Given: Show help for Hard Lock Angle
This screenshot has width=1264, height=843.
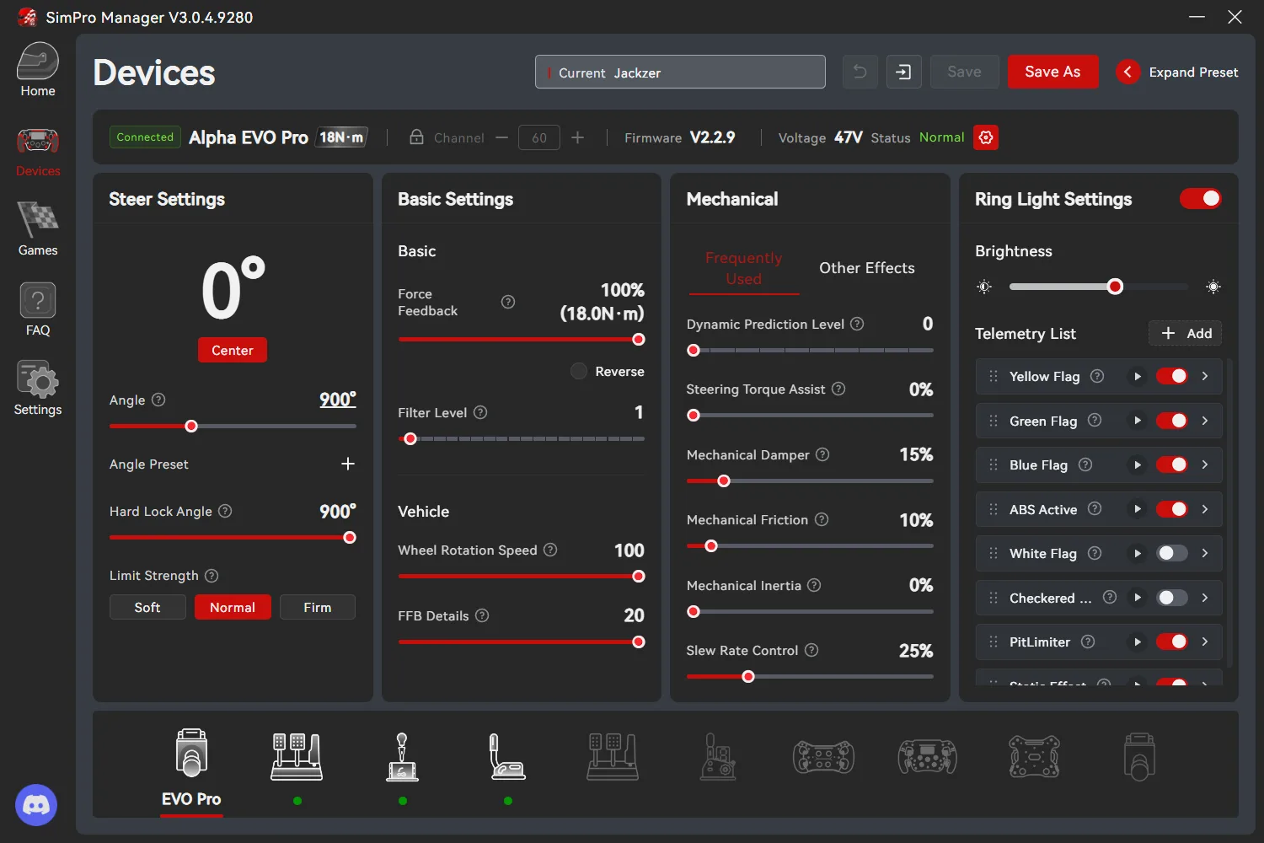Looking at the screenshot, I should 225,511.
